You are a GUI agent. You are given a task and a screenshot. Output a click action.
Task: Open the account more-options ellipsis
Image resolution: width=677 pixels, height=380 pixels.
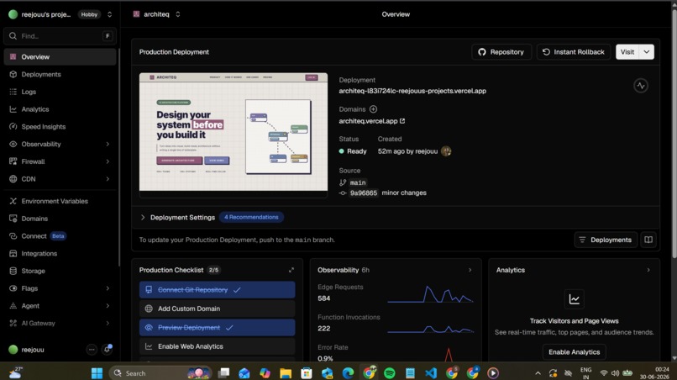(92, 349)
